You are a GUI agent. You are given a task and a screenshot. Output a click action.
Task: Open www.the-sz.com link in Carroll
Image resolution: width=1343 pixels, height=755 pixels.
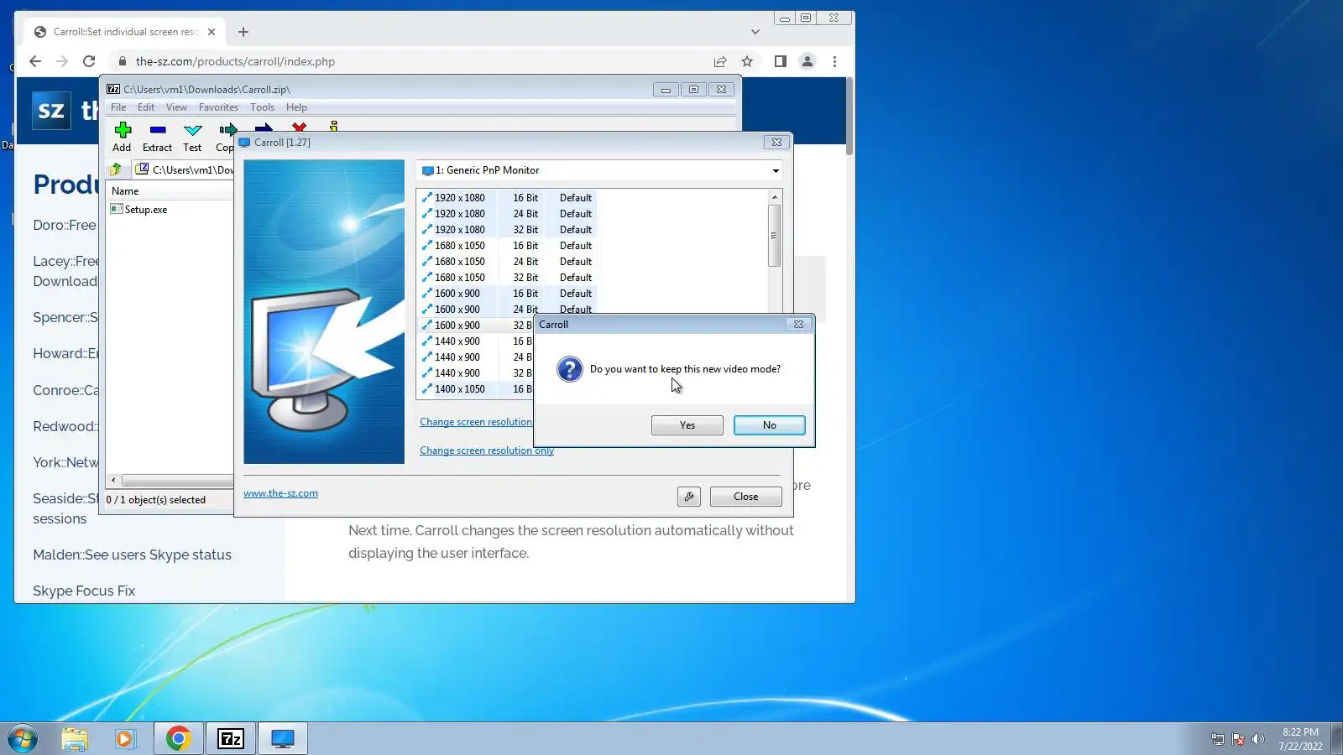280,493
